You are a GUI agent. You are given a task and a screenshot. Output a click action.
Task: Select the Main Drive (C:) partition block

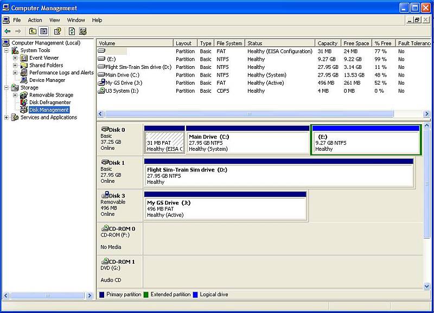pos(247,143)
